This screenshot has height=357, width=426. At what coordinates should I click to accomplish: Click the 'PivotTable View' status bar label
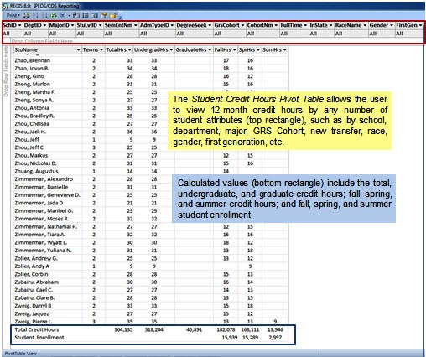click(x=21, y=354)
